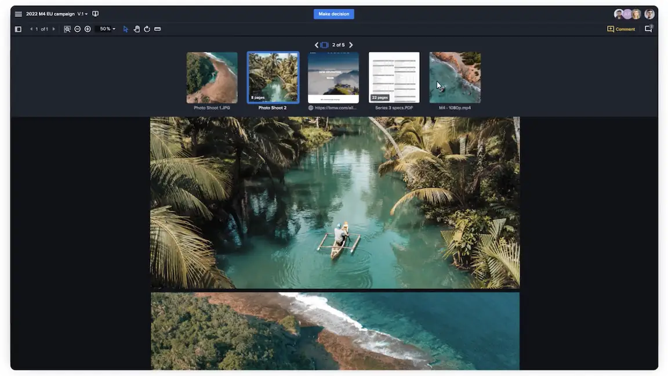
Task: Open the hamburger main menu
Action: 19,14
